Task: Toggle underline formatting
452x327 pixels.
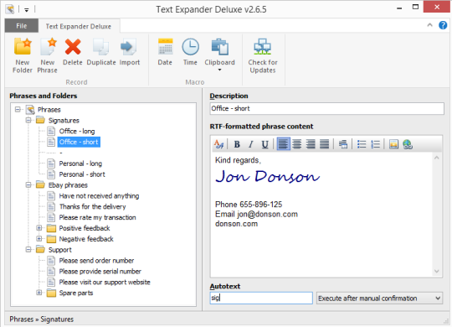Action: [265, 144]
